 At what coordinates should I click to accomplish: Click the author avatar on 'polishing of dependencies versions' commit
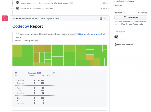[18, 8]
